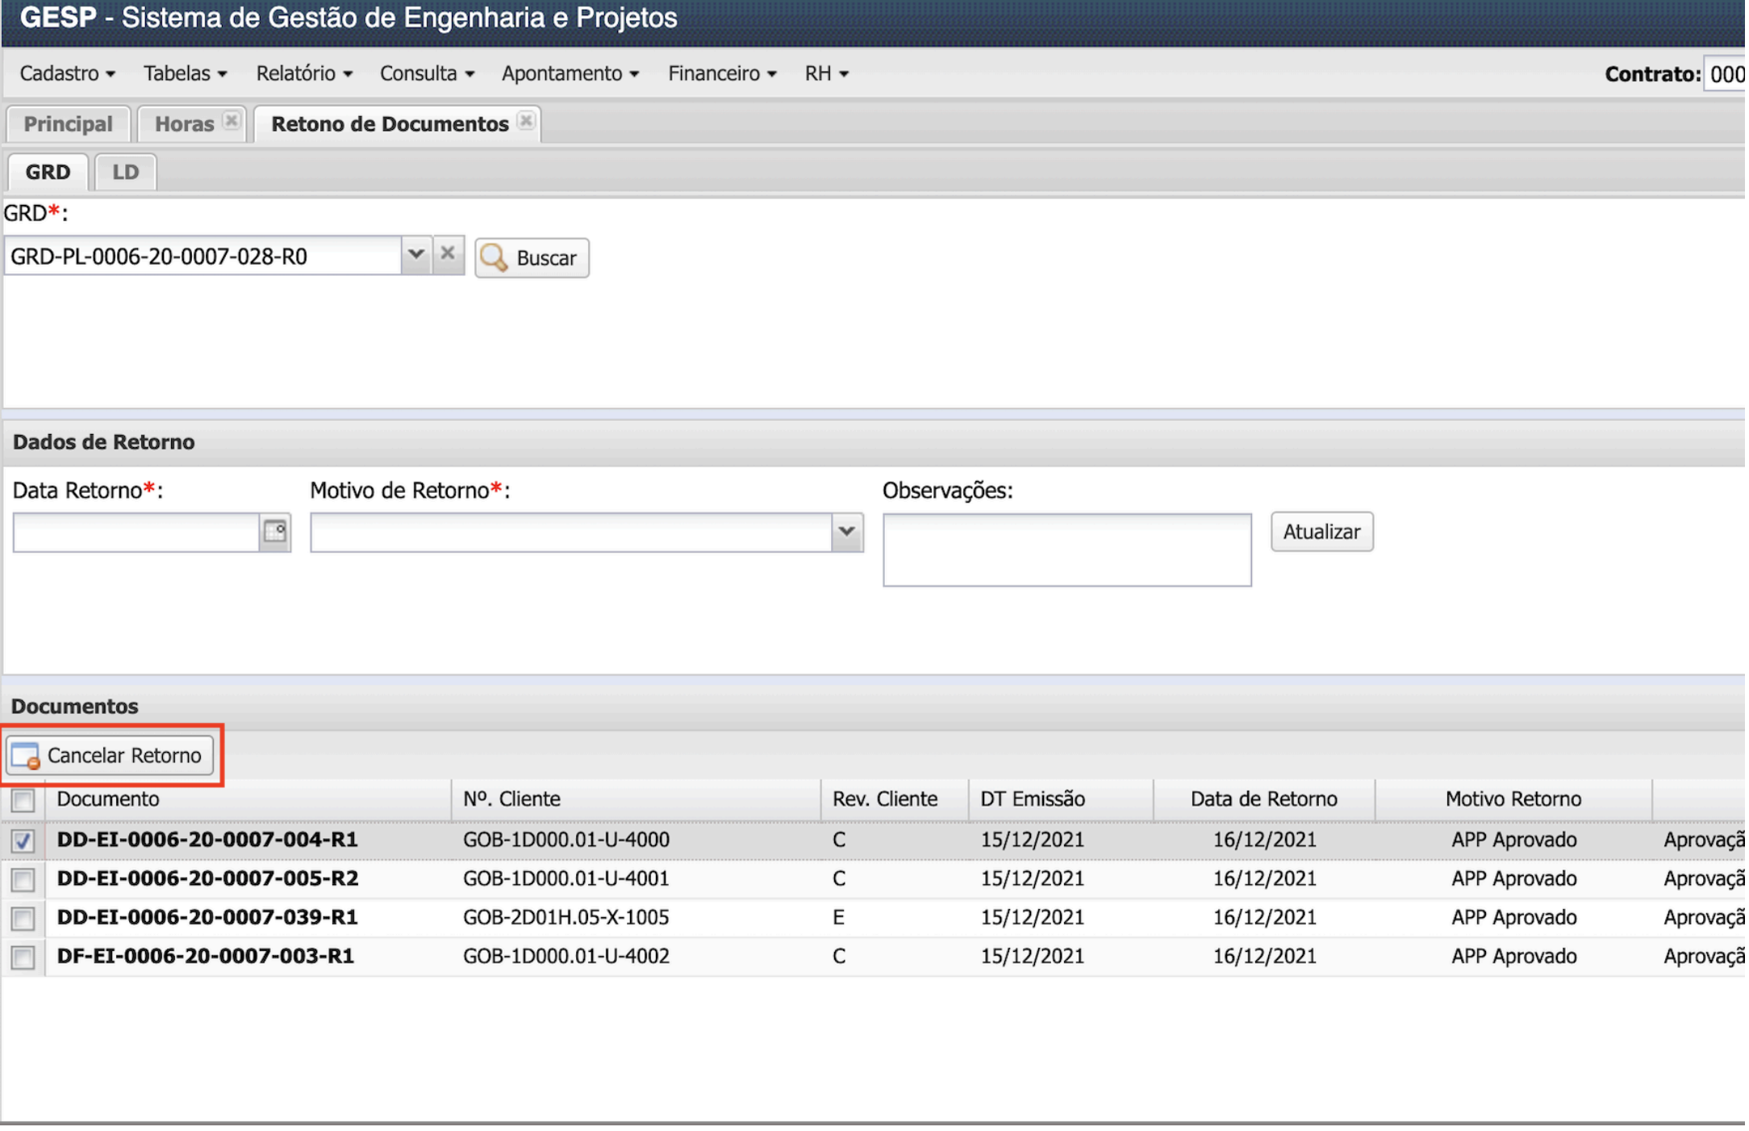The height and width of the screenshot is (1131, 1749).
Task: Select the DF-EI-0006-20-0007-003-R1 row checkbox
Action: [23, 957]
